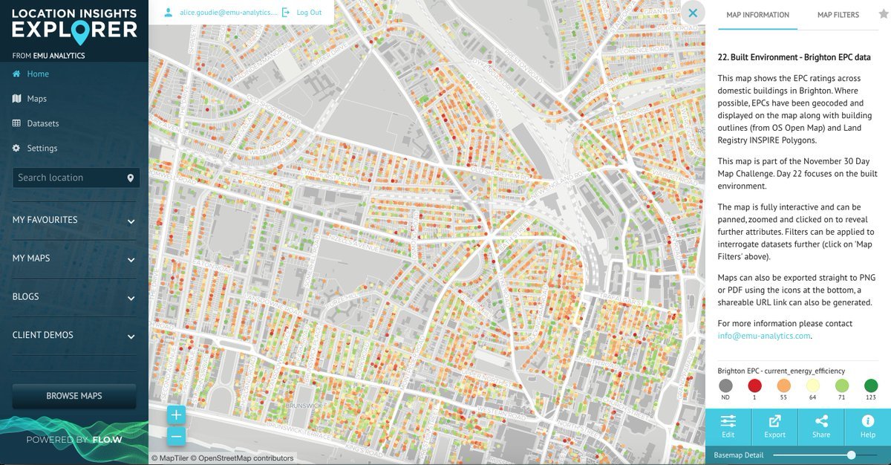Expand the Blogs section

click(131, 298)
